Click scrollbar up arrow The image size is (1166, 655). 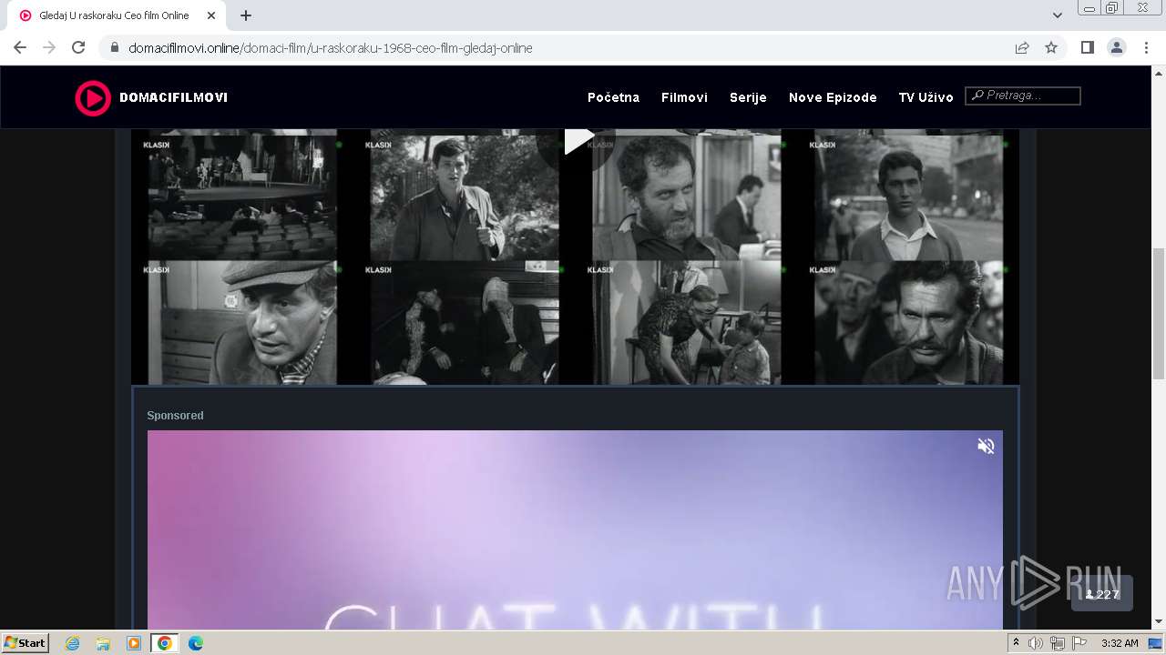click(1159, 73)
